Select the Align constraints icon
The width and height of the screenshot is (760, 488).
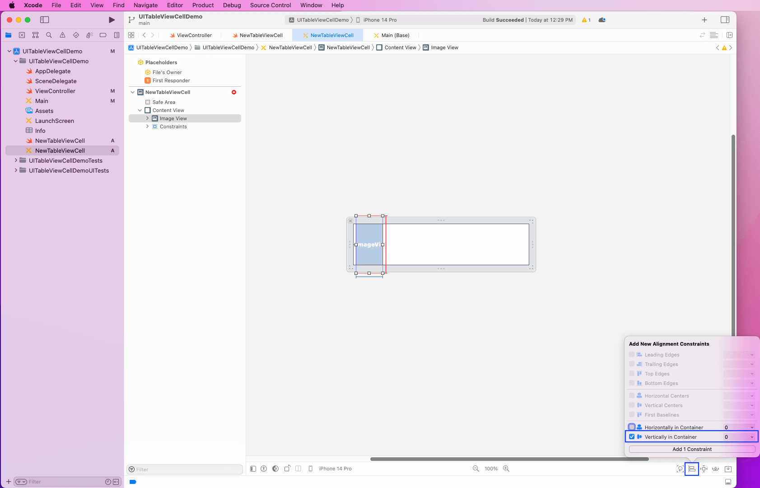point(691,469)
